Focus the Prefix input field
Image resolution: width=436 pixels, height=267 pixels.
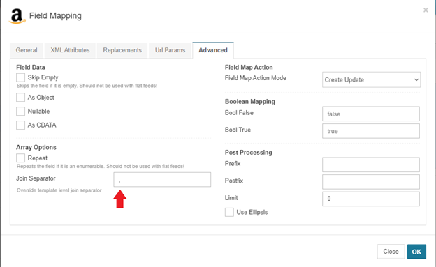(x=371, y=165)
